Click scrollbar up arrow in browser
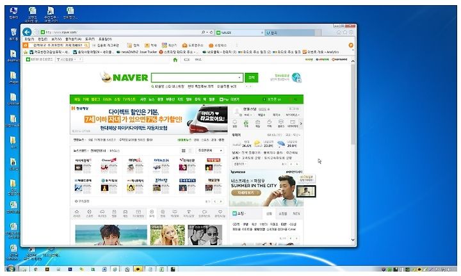 coord(353,61)
